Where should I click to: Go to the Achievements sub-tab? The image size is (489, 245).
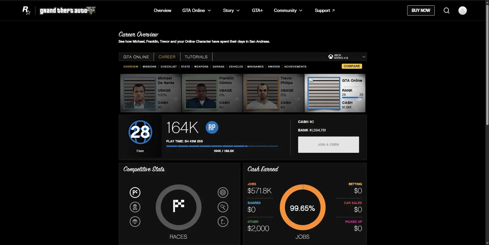click(x=295, y=66)
